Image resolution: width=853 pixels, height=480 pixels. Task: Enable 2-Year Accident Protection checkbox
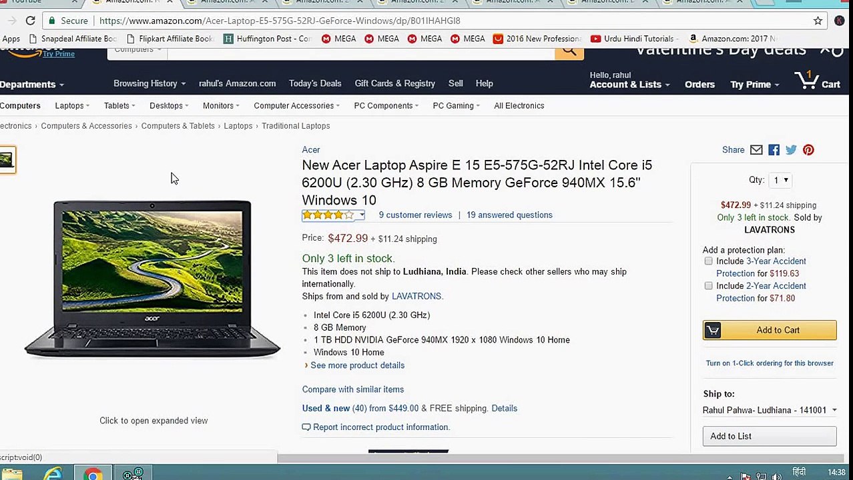708,286
